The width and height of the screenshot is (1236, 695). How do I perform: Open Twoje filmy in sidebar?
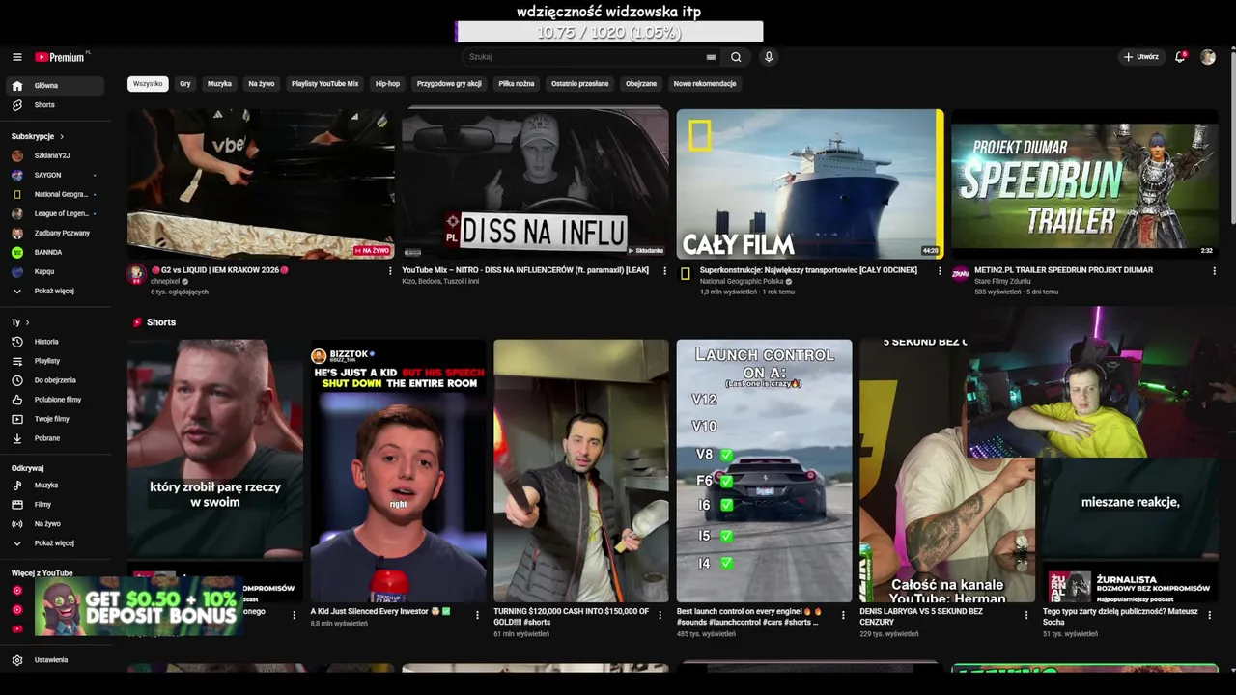point(56,419)
